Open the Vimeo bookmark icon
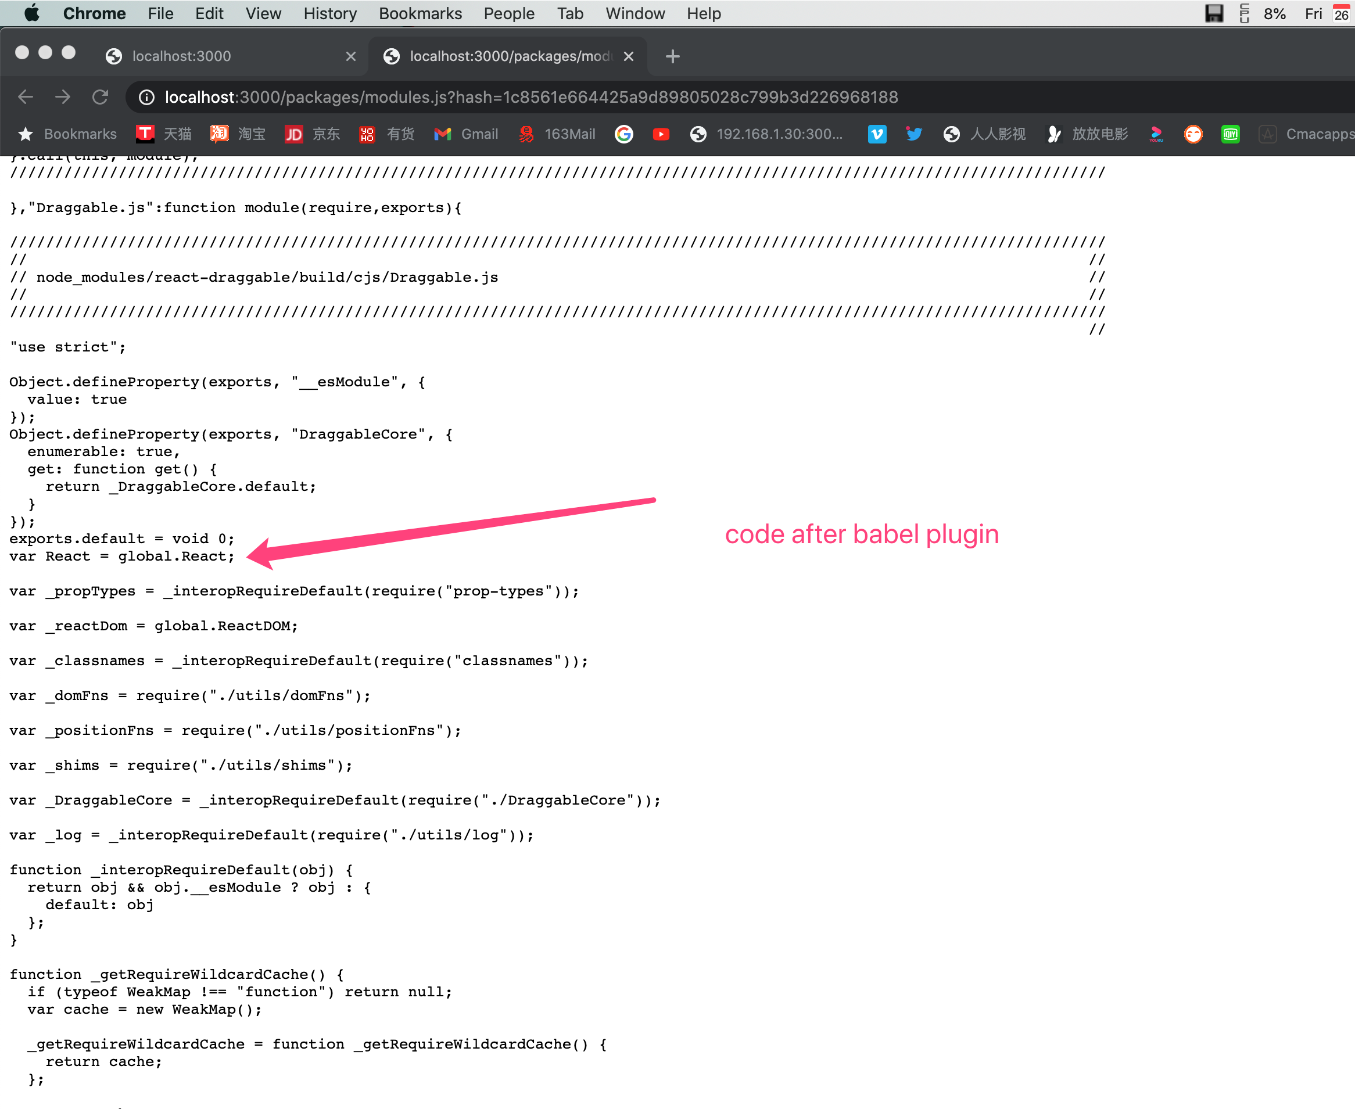Screen dimensions: 1355x1109 877,134
